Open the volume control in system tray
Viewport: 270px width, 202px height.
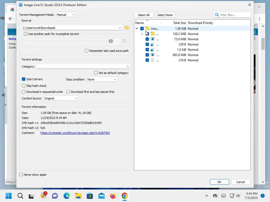(238, 196)
